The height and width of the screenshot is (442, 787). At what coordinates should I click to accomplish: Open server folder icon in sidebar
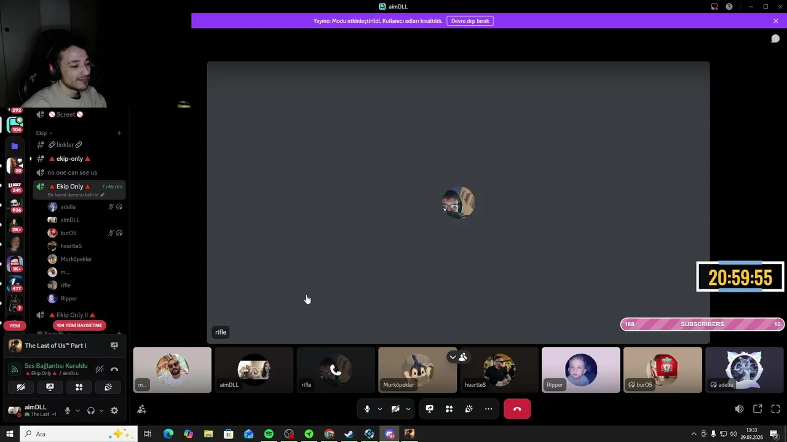pyautogui.click(x=15, y=146)
